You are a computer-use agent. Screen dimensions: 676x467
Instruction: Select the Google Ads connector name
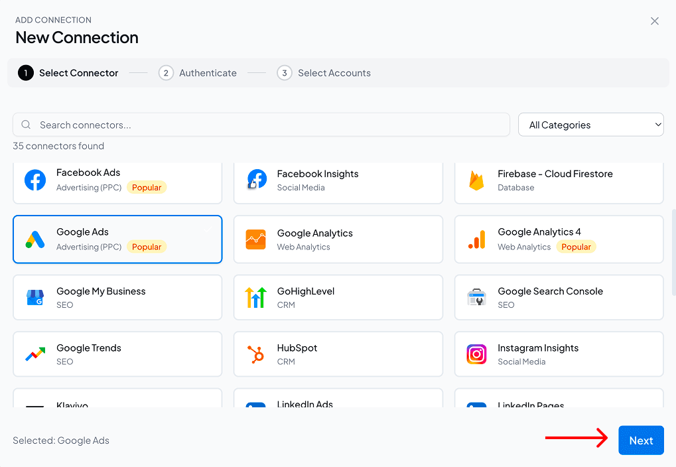click(x=82, y=232)
